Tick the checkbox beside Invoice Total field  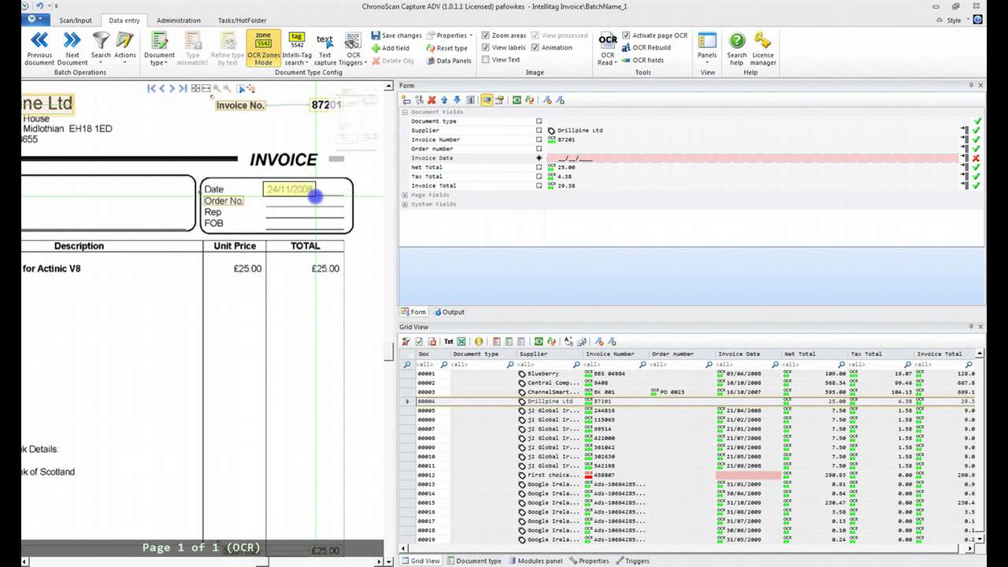point(539,186)
